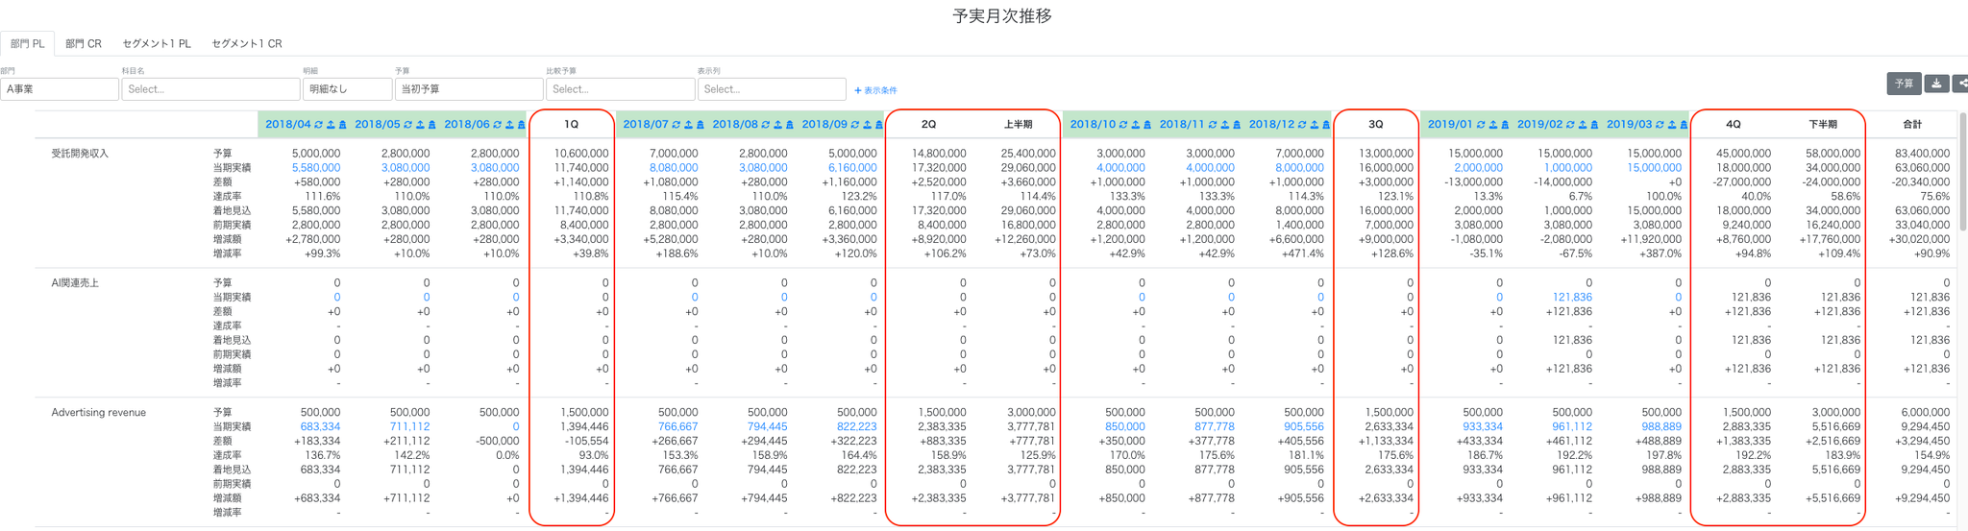Click the 予算 button at top right
The image size is (1968, 531).
tap(1904, 84)
